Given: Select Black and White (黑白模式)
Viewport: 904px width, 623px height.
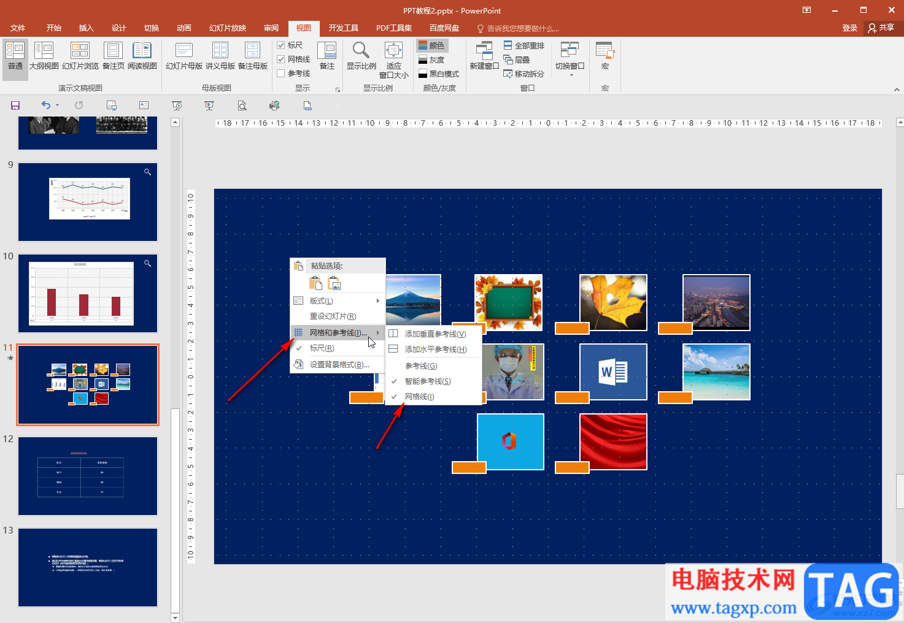Looking at the screenshot, I should tap(439, 74).
